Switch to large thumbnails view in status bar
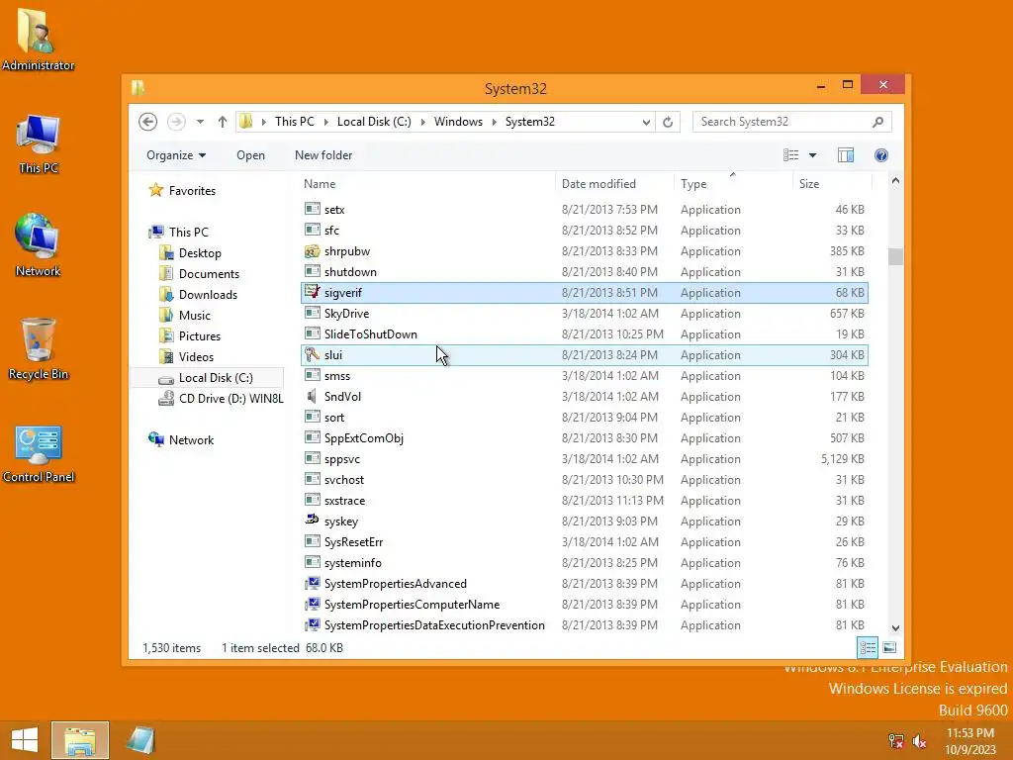The image size is (1013, 760). tap(889, 647)
